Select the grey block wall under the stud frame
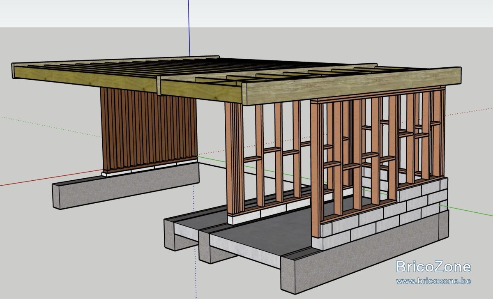 click(380, 214)
